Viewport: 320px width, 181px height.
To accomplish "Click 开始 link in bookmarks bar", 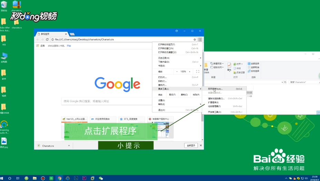I will click(x=69, y=46).
